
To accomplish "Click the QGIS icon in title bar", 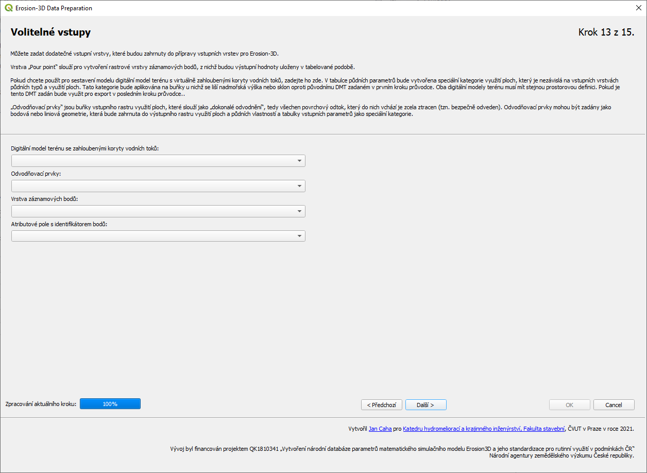I will pos(9,8).
